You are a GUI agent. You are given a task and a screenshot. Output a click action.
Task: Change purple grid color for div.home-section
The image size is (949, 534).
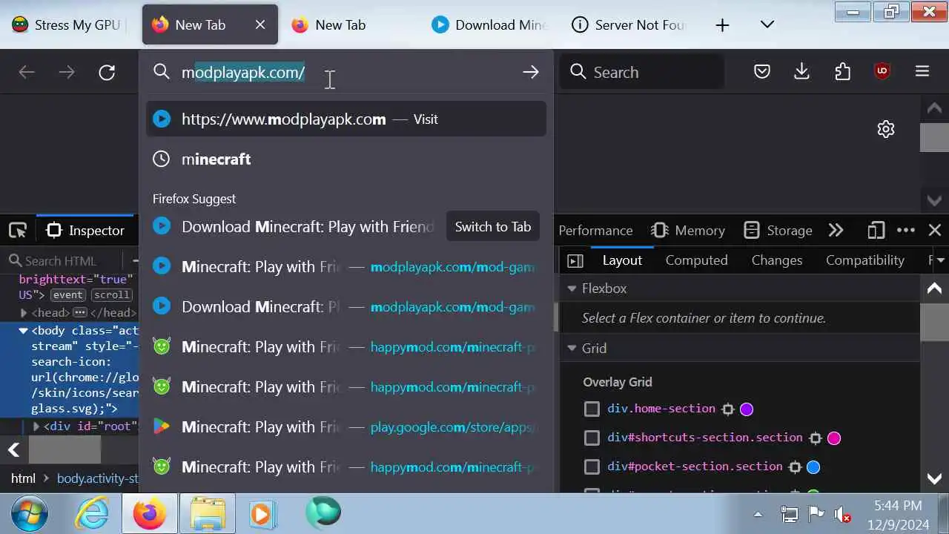[x=747, y=409]
